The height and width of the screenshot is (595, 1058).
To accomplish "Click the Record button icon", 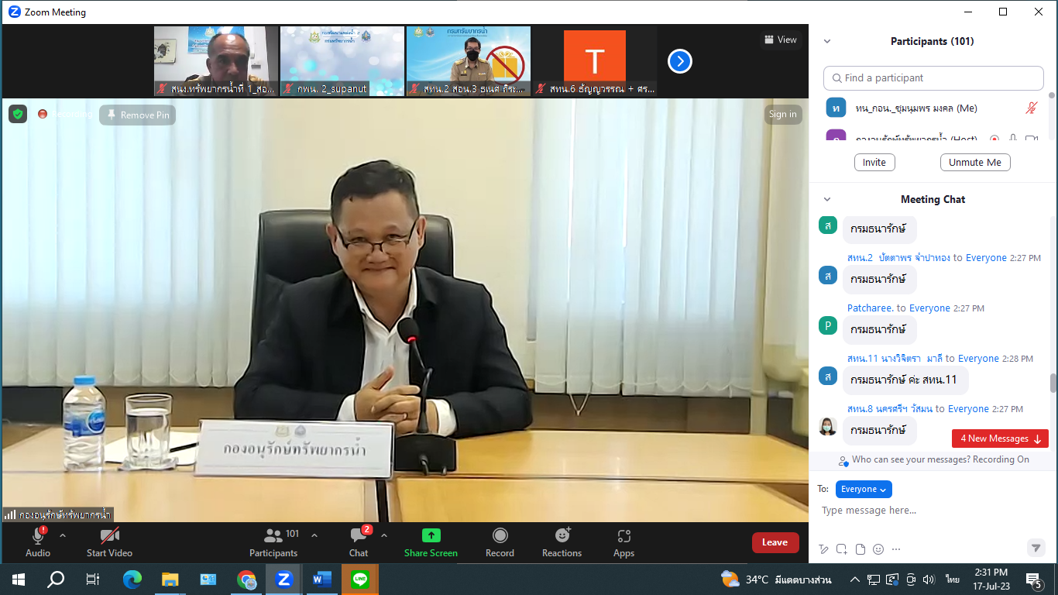I will pyautogui.click(x=500, y=535).
